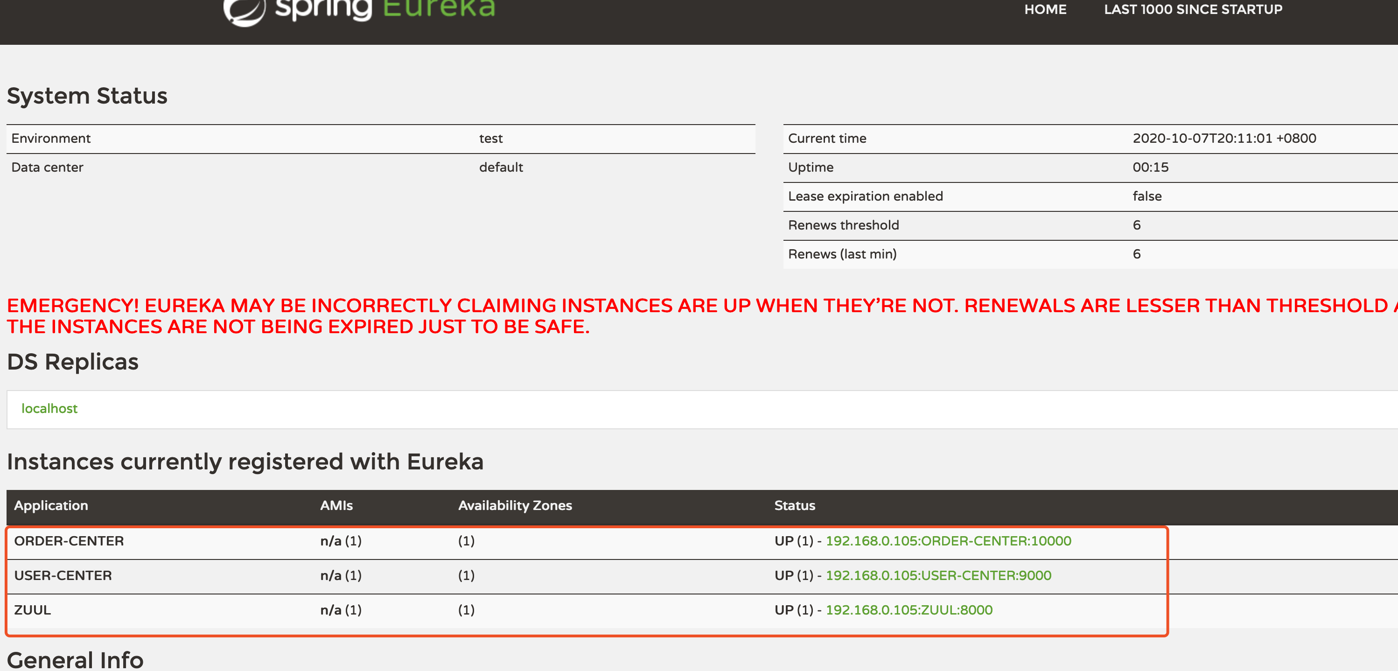Click the Current time value
The height and width of the screenshot is (671, 1398).
pyautogui.click(x=1224, y=139)
